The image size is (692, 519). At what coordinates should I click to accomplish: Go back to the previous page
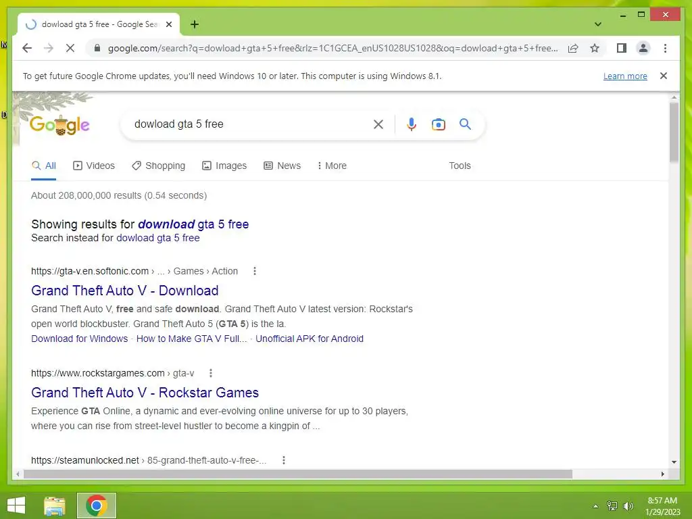(27, 48)
